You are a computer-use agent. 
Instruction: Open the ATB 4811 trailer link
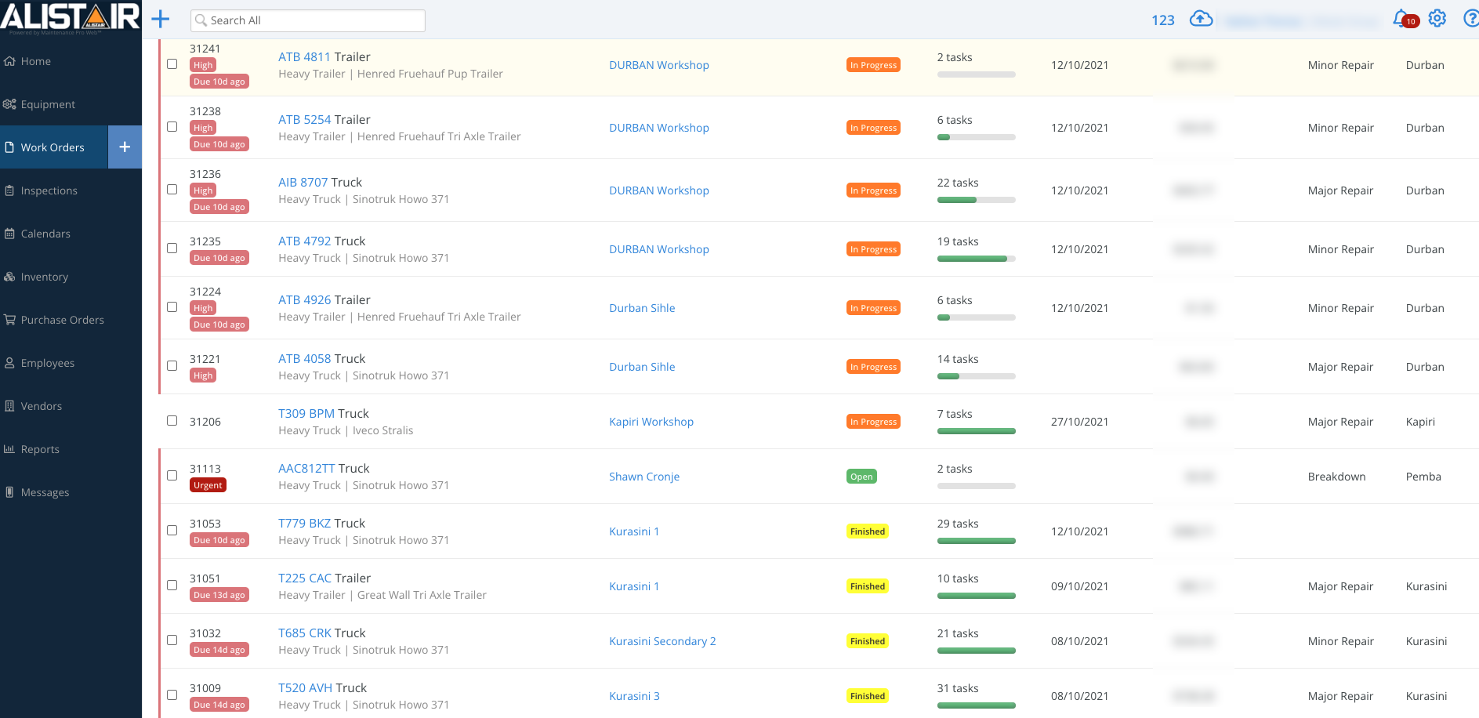(304, 57)
